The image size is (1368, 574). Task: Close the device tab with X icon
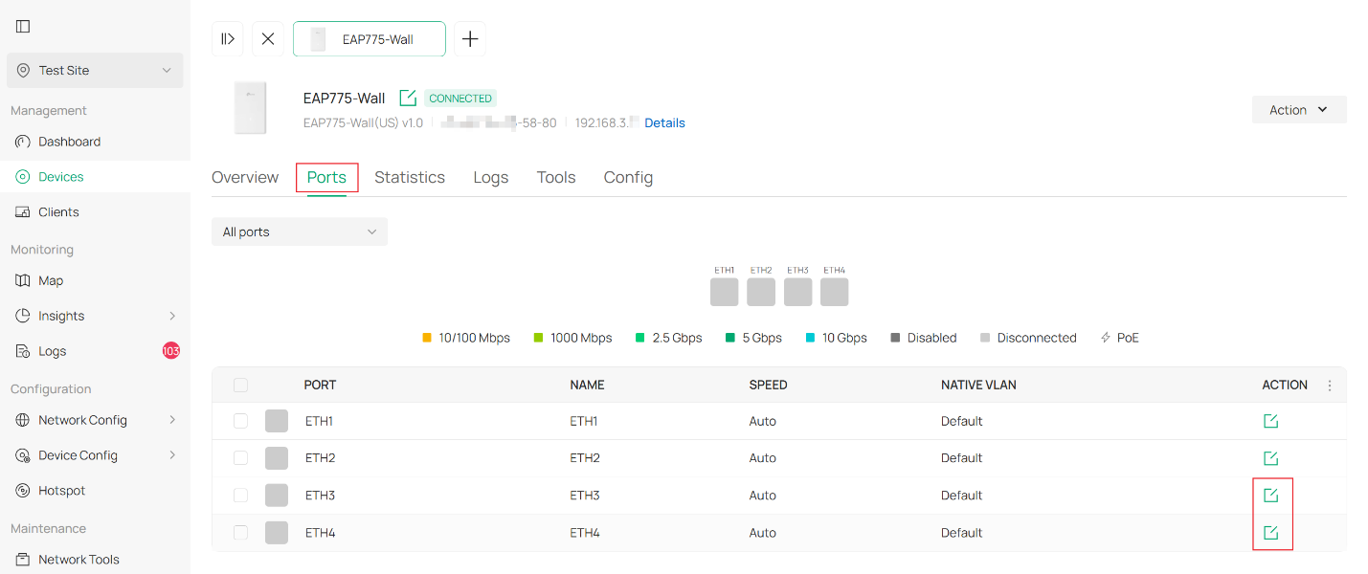[268, 39]
